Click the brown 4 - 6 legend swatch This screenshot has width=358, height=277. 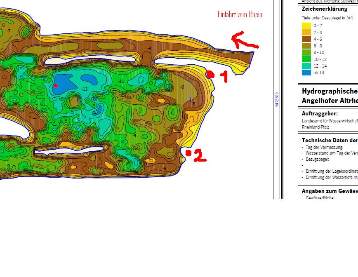306,39
